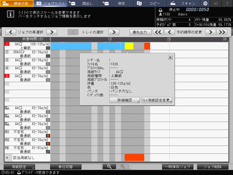Select PI2 不定形 tray row
Screen dimensions: 233x175
click(x=27, y=142)
